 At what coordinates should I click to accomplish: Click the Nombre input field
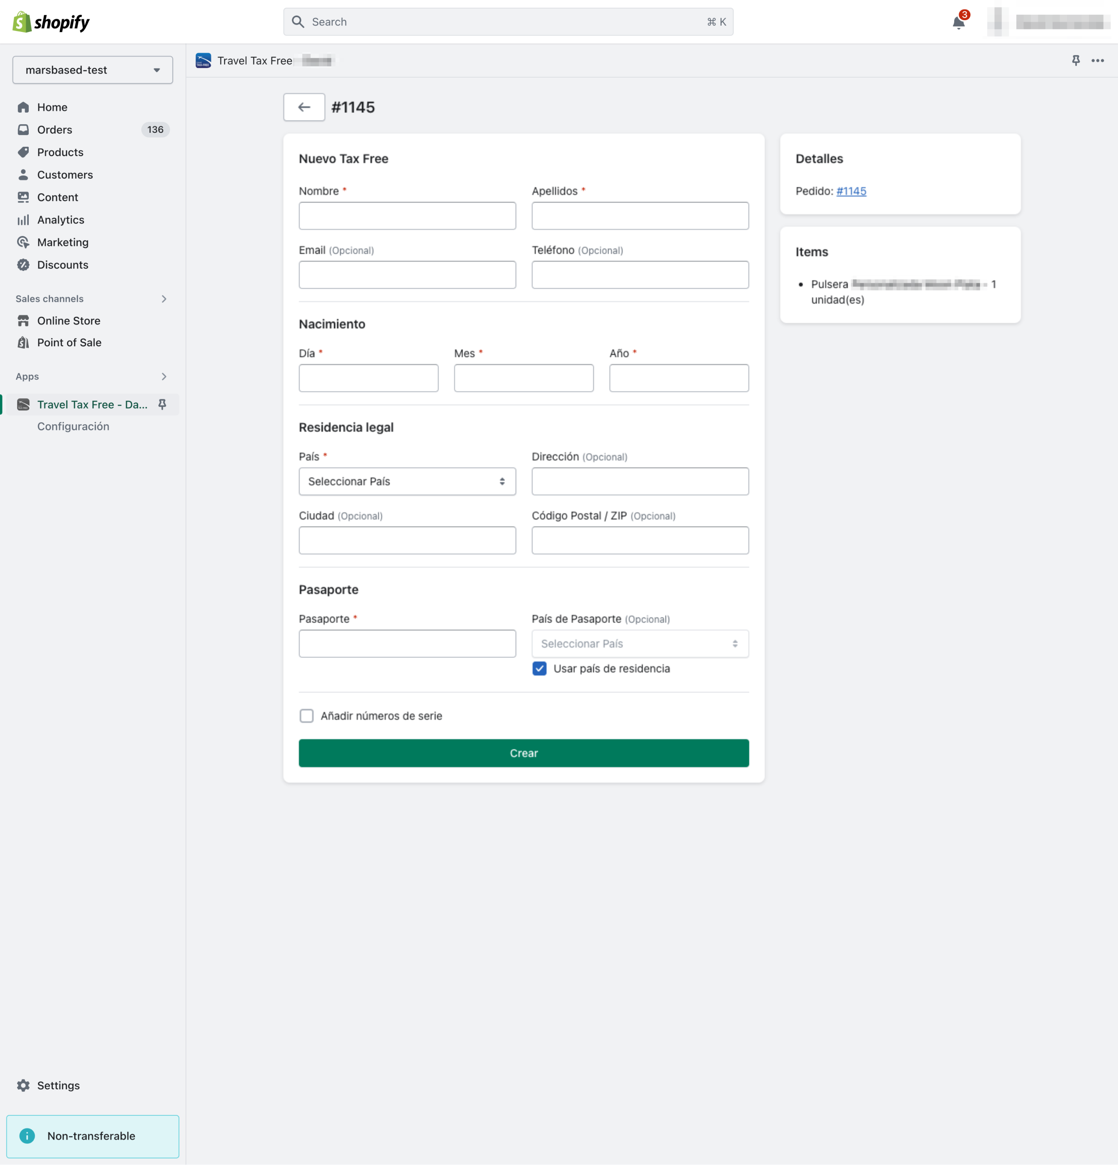(407, 216)
